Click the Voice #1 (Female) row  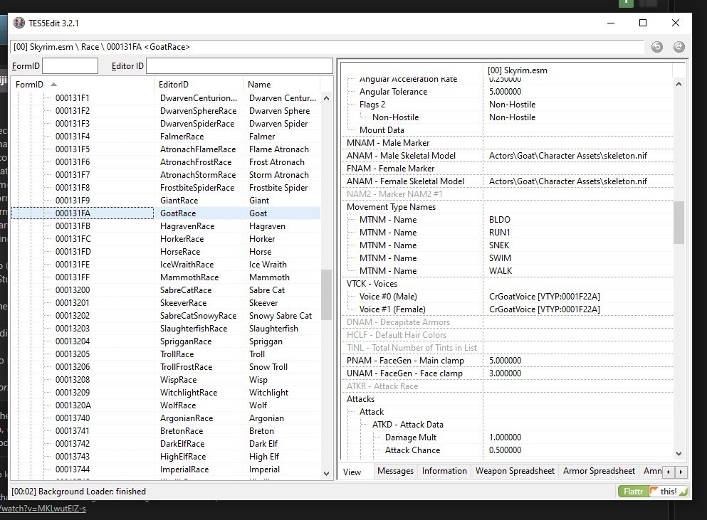pos(507,309)
